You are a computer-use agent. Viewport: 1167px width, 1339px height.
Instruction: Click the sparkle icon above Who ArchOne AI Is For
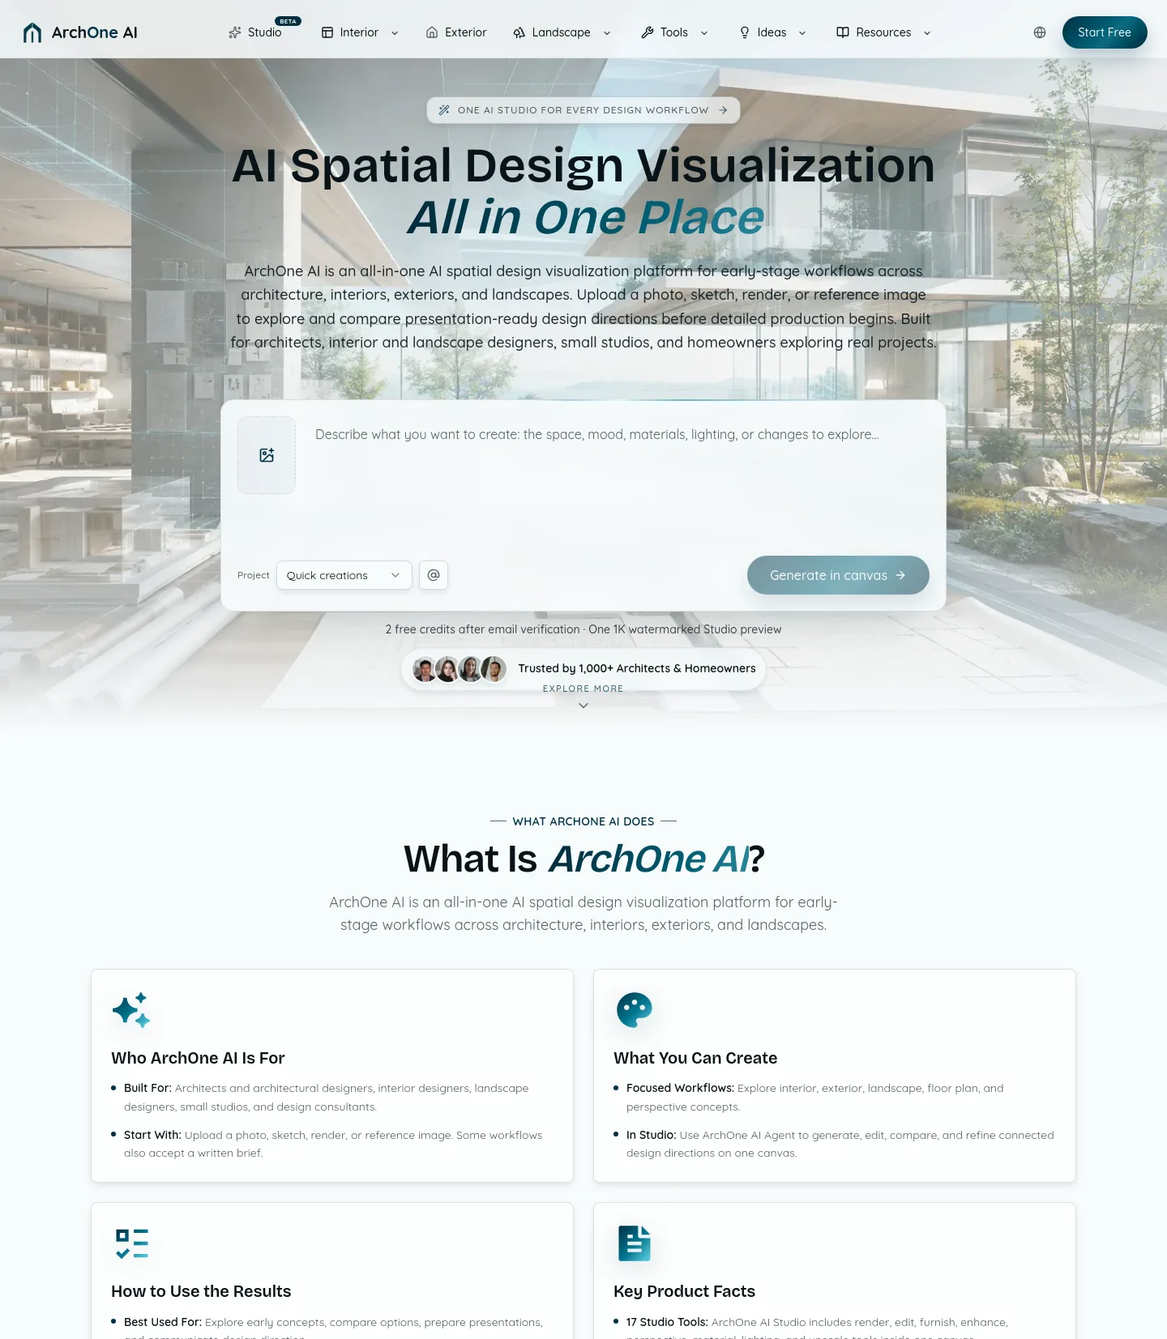(131, 1010)
